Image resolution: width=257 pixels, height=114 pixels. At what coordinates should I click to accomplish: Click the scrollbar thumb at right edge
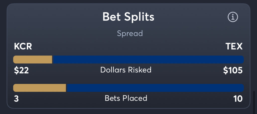(x=254, y=100)
